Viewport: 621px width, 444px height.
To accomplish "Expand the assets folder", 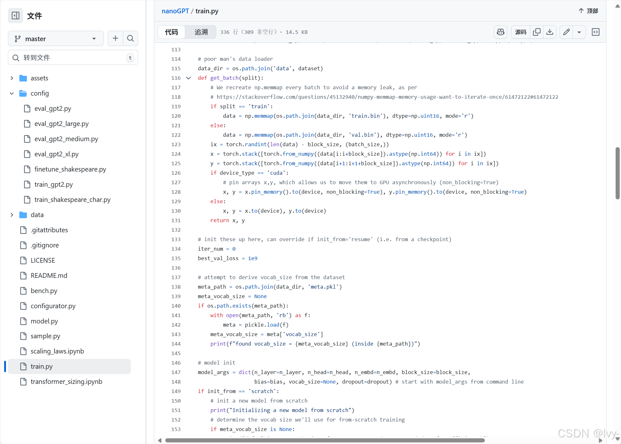I will tap(12, 78).
